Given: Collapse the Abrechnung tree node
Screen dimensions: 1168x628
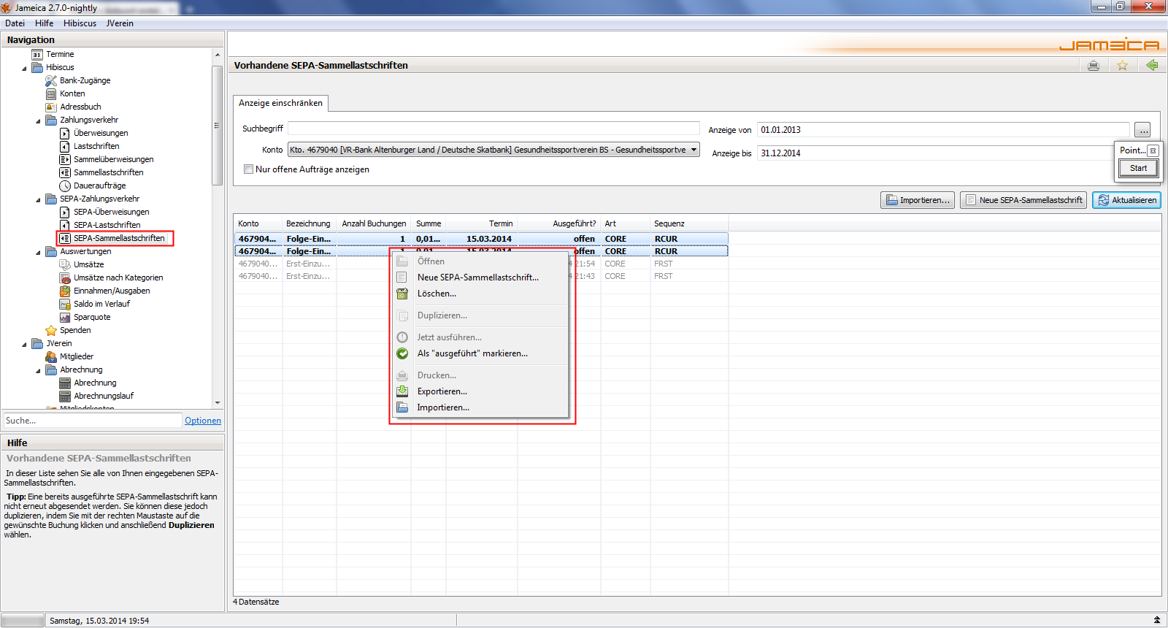Looking at the screenshot, I should coord(38,371).
